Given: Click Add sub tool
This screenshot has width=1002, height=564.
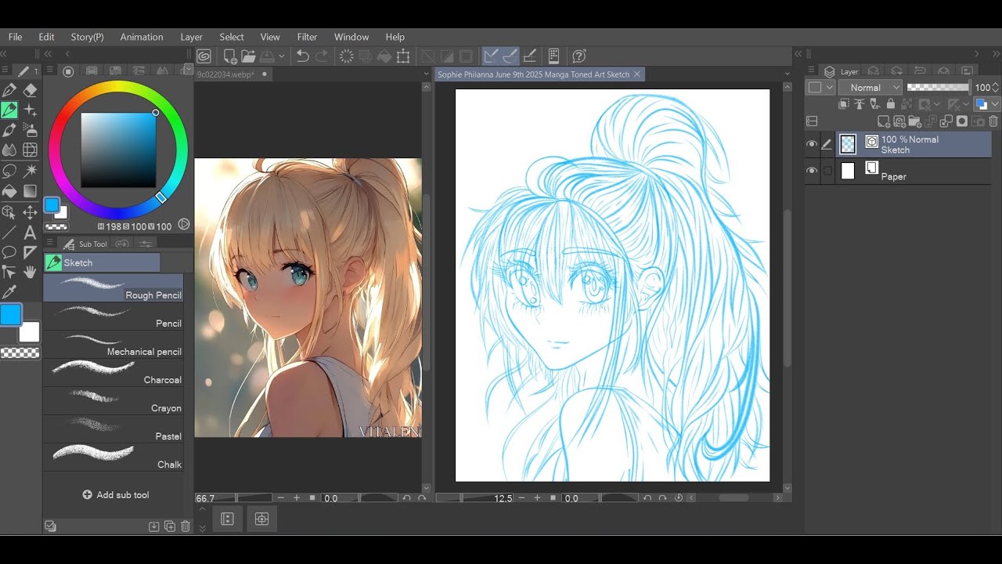Looking at the screenshot, I should (x=116, y=495).
